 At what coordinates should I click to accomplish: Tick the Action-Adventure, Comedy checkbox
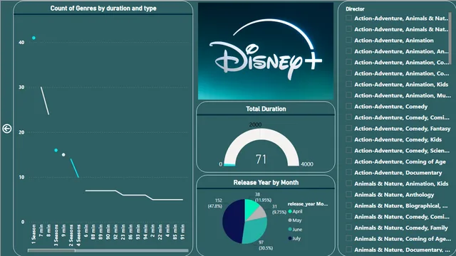348,106
